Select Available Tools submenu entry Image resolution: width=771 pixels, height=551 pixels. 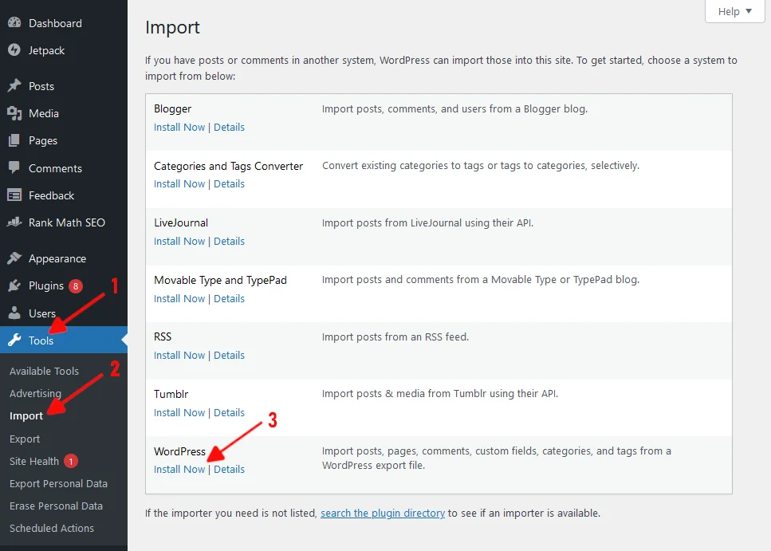(x=44, y=371)
